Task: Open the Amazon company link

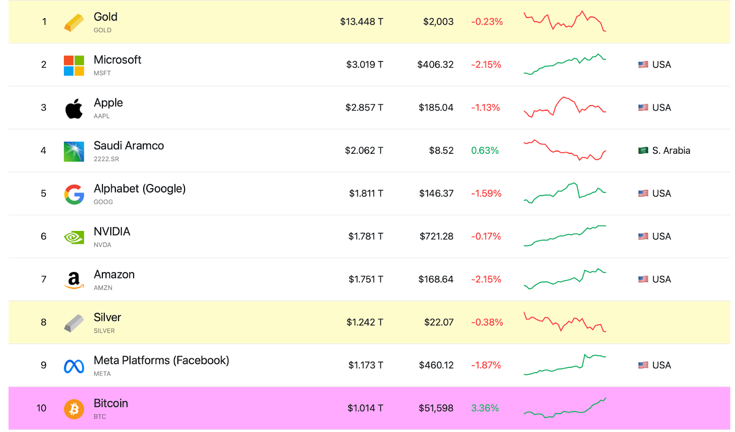Action: point(114,275)
